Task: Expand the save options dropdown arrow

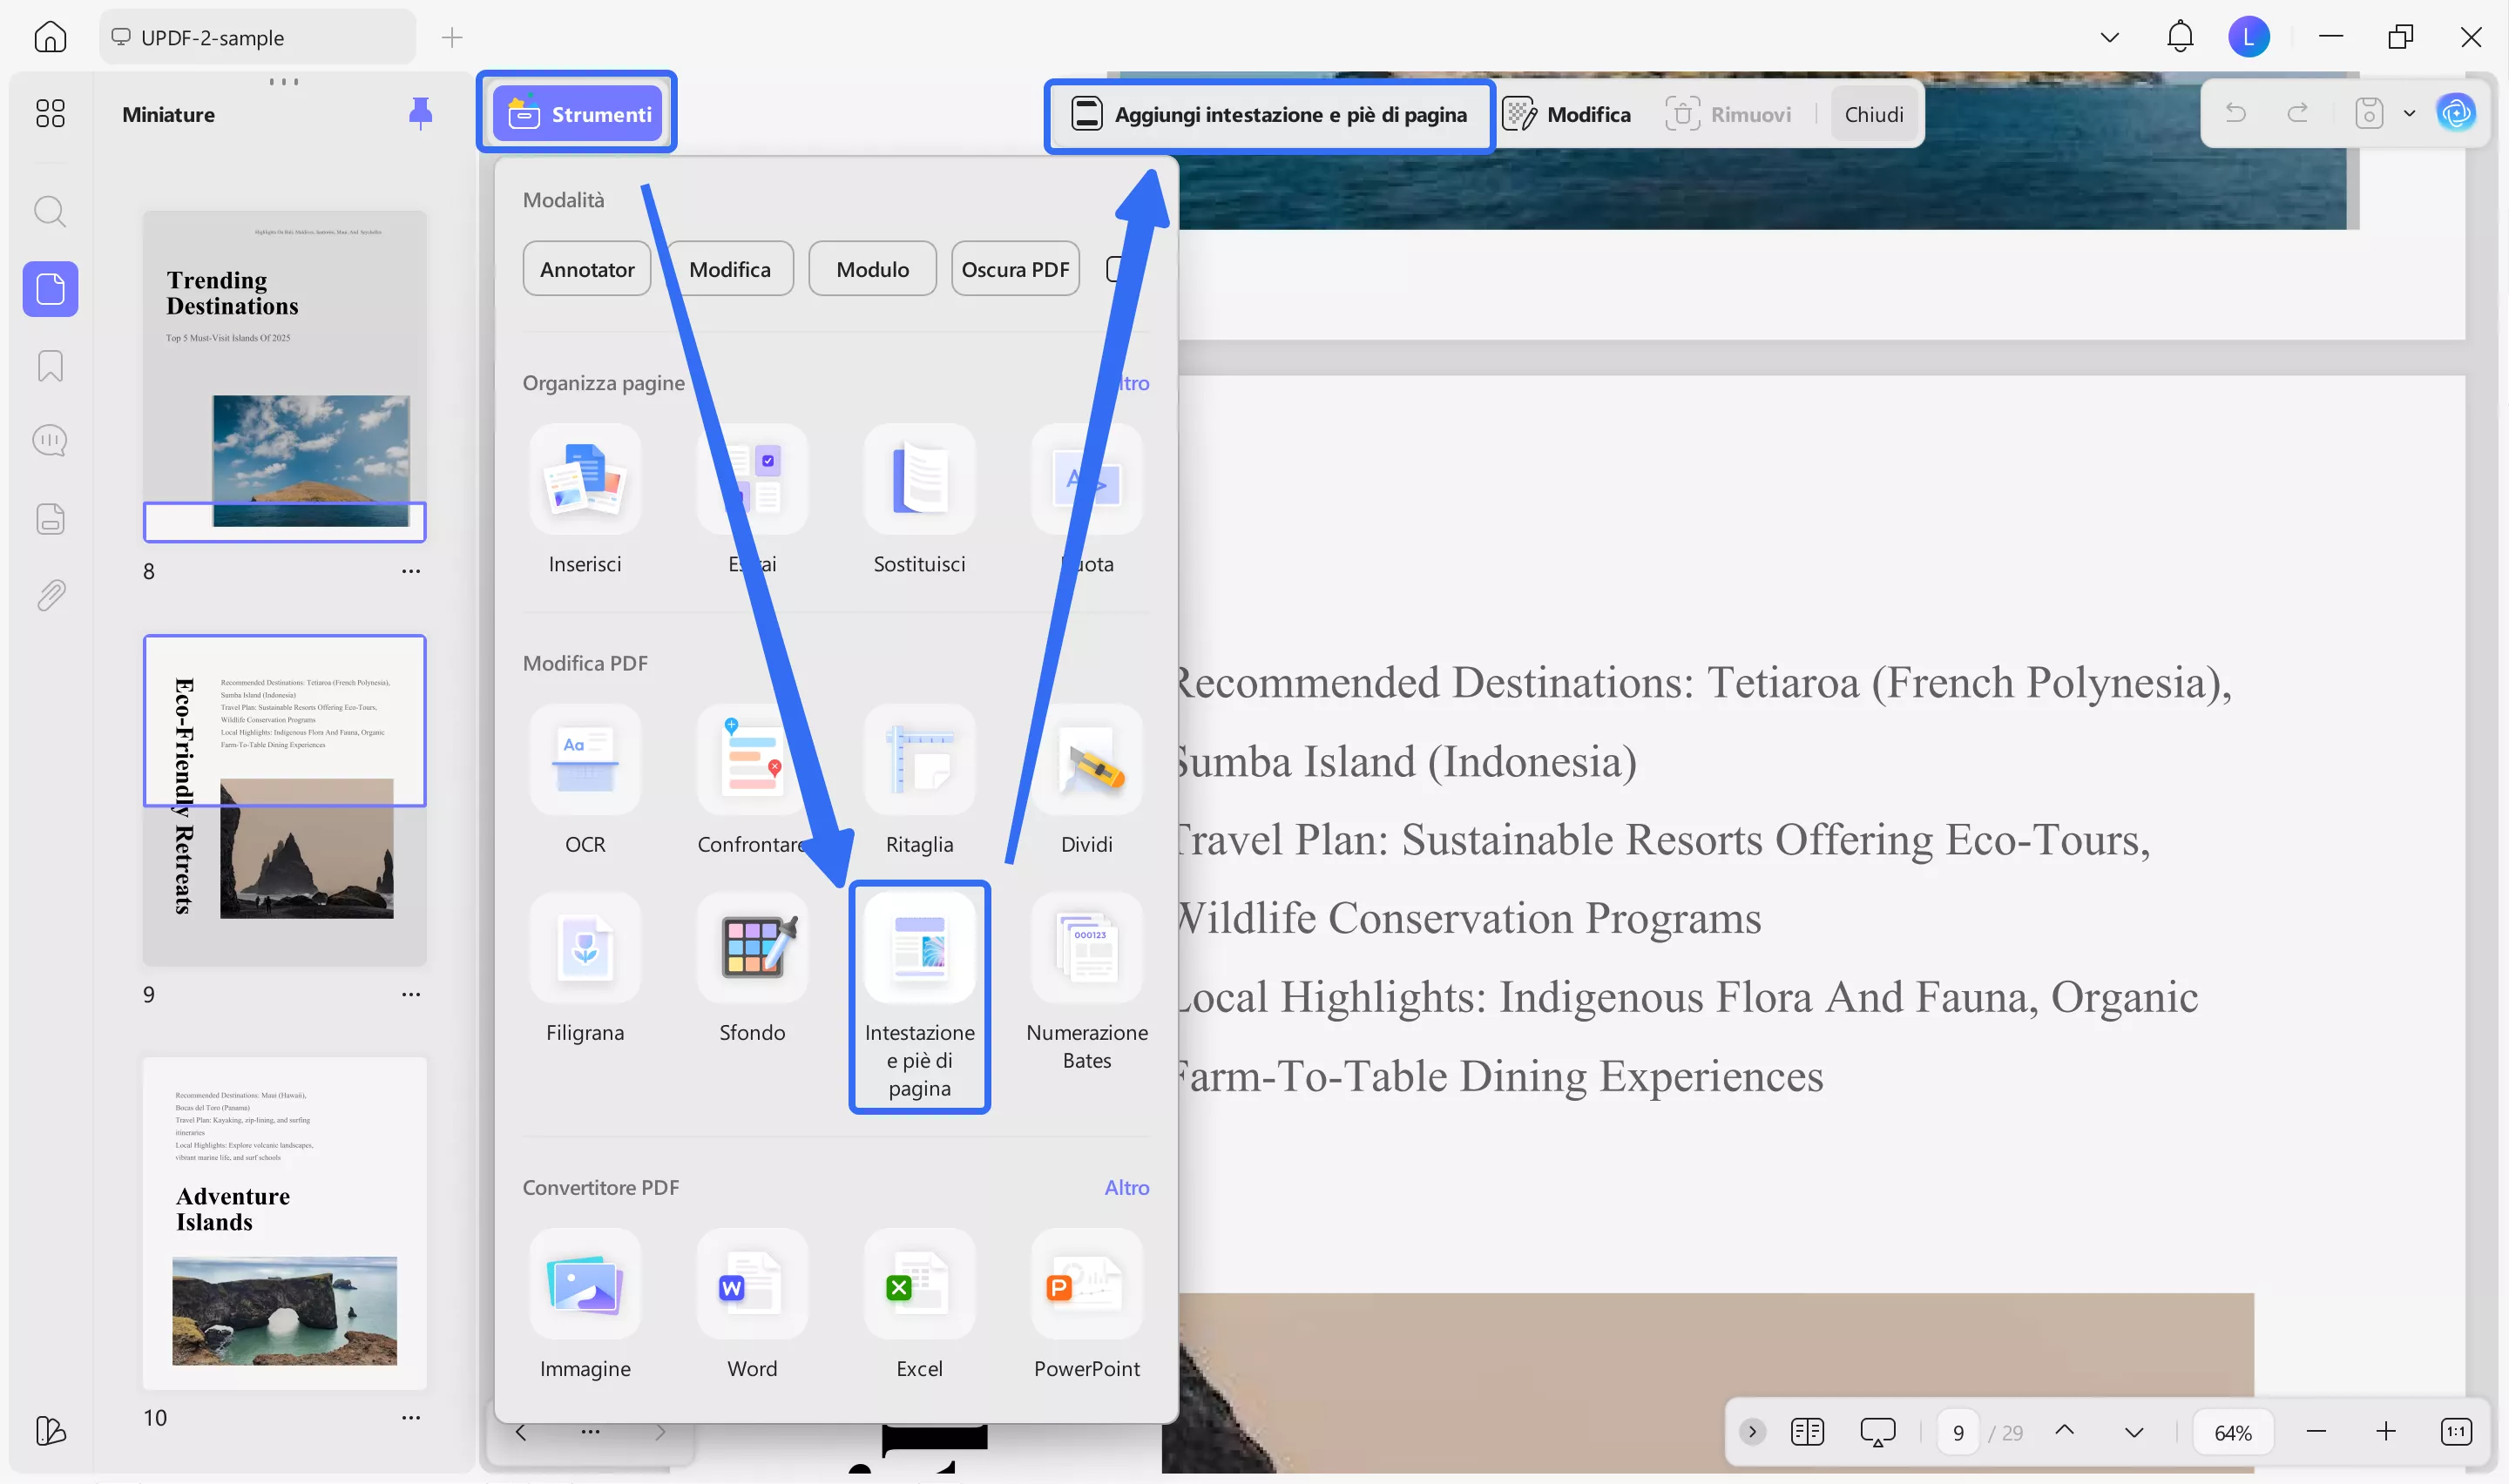Action: pos(2409,114)
